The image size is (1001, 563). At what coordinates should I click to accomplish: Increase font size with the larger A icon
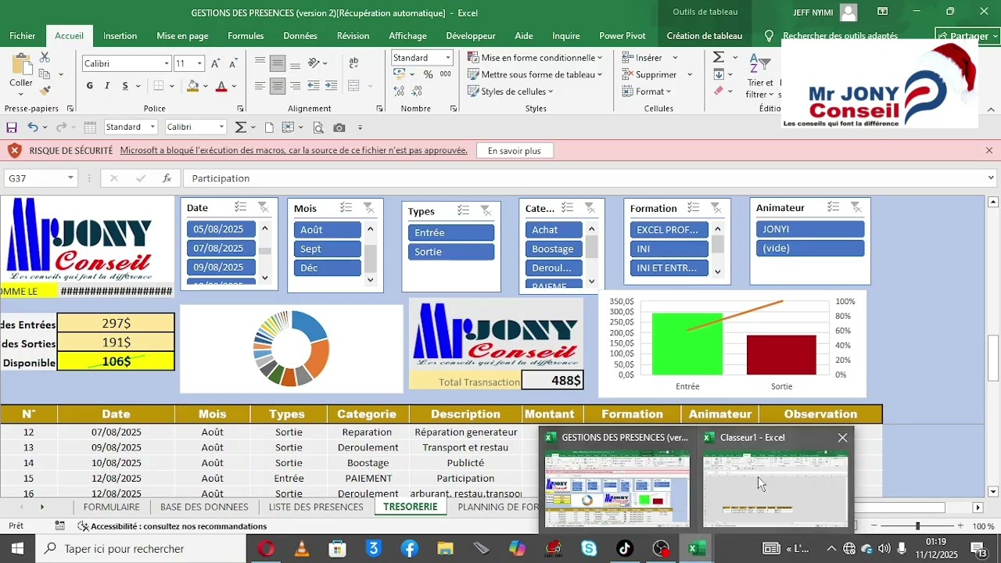pyautogui.click(x=215, y=63)
